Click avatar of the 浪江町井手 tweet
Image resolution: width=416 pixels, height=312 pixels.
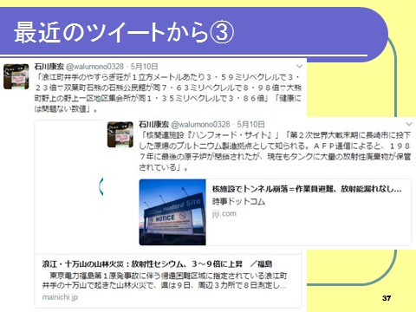(x=16, y=76)
